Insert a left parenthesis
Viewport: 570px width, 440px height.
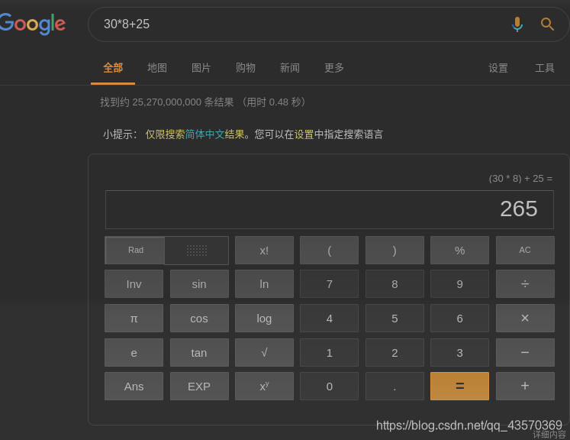pyautogui.click(x=330, y=250)
